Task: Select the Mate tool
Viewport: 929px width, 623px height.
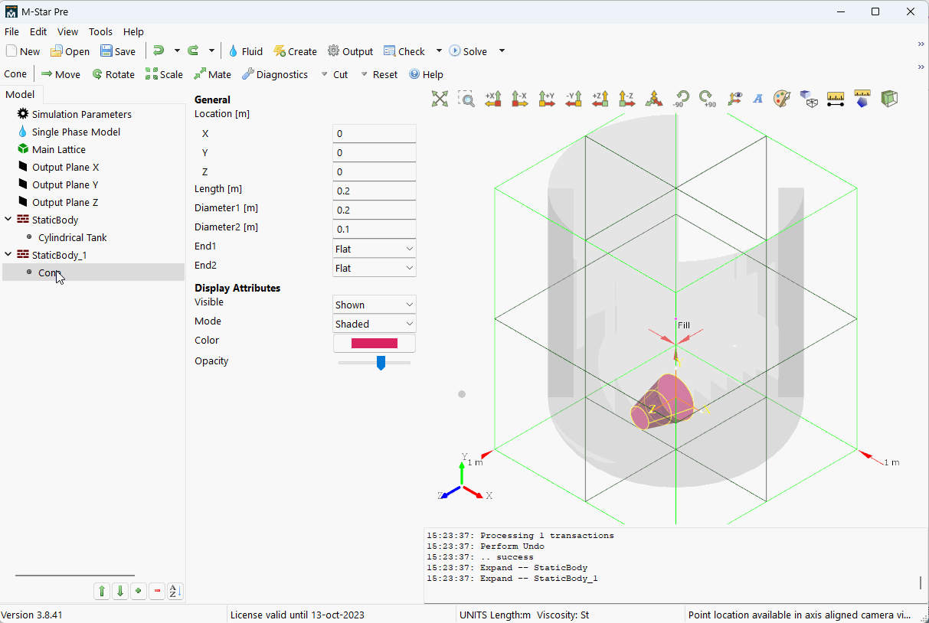Action: [x=212, y=74]
